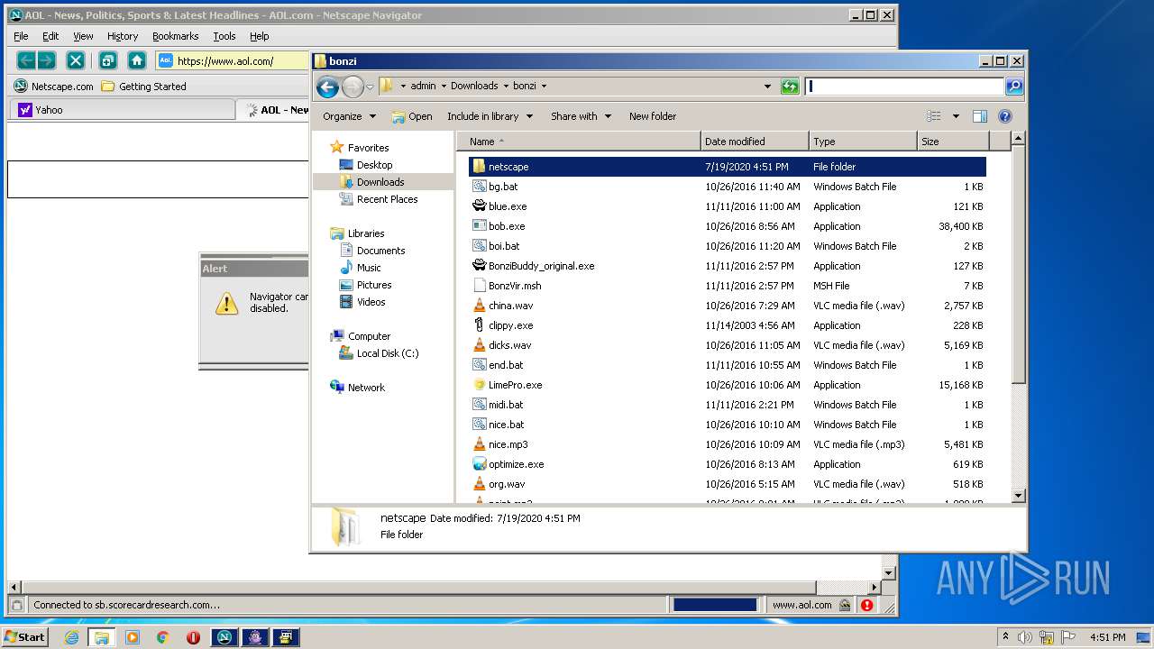Toggle the preview pane icon

pos(980,116)
